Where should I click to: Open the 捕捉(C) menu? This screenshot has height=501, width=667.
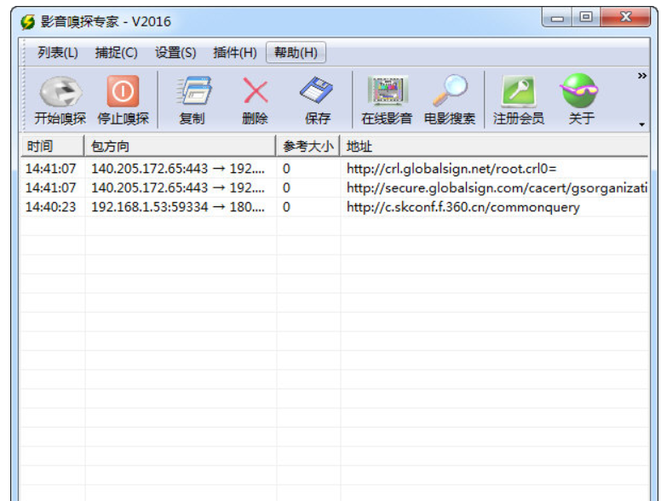(116, 53)
